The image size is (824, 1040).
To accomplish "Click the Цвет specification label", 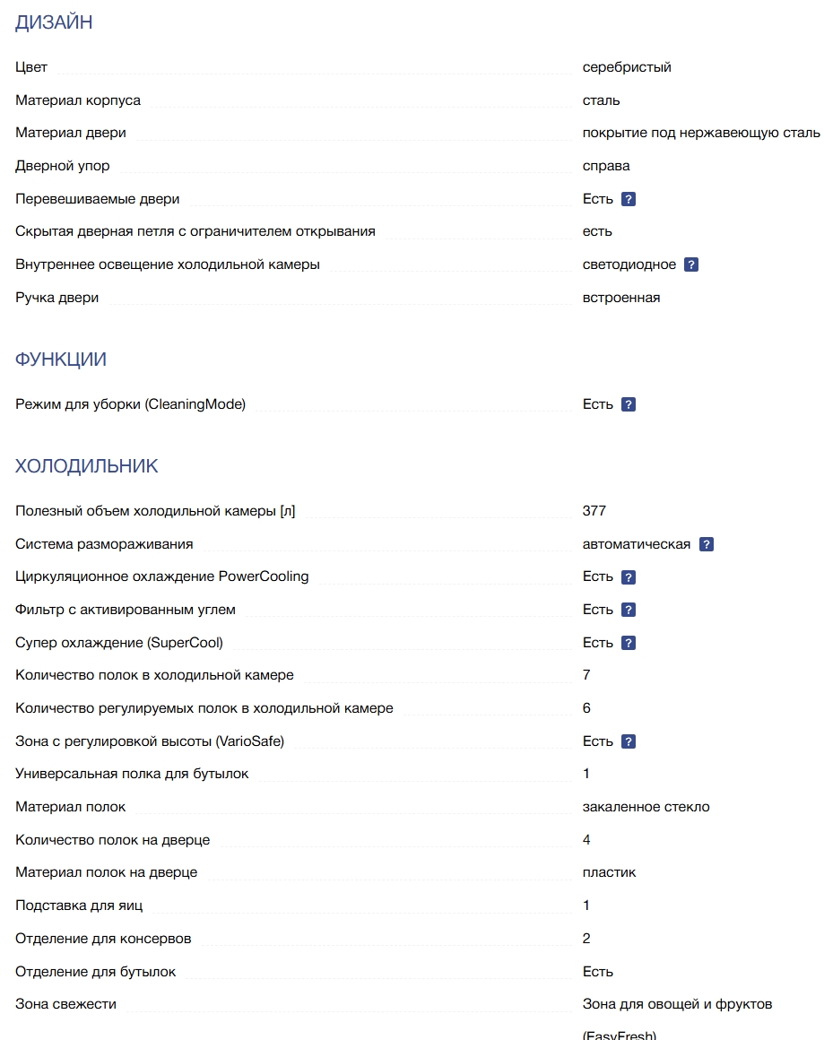I will point(31,67).
